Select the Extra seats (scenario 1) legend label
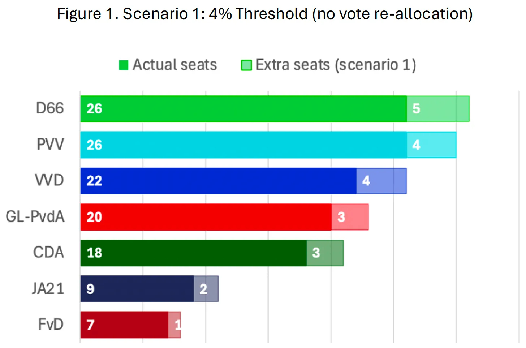 pos(336,65)
